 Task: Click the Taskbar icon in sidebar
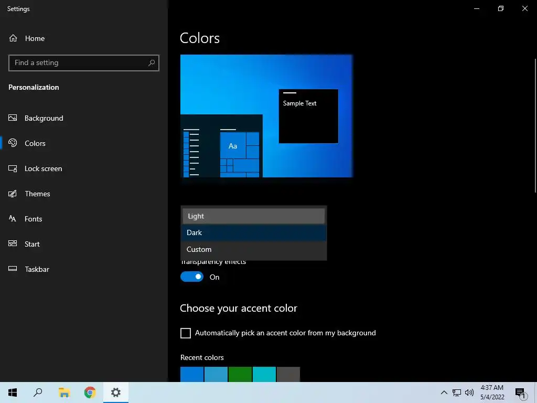tap(13, 269)
